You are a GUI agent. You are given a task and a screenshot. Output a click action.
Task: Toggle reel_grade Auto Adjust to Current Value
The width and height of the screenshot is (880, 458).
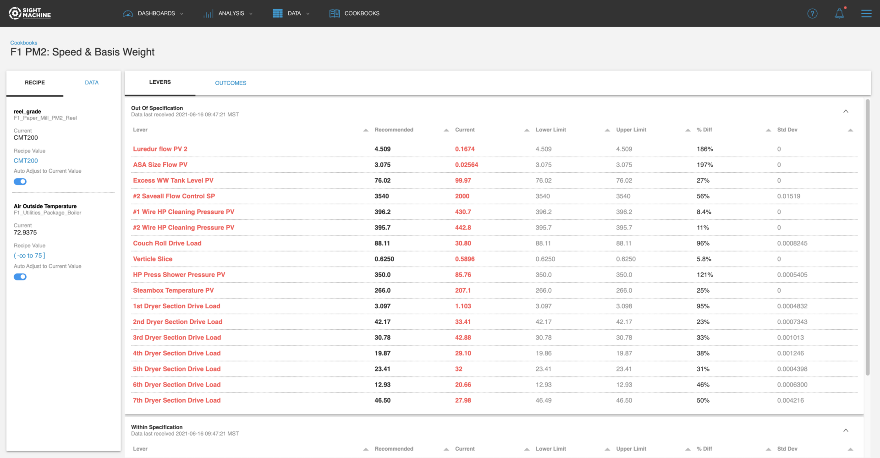[20, 181]
